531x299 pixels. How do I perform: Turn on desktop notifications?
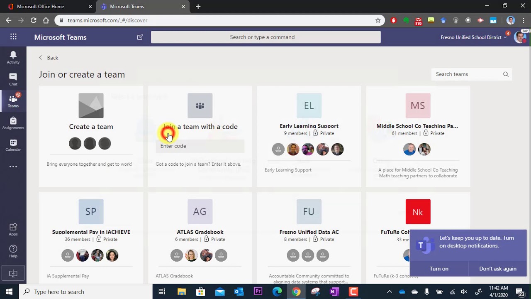pyautogui.click(x=439, y=269)
